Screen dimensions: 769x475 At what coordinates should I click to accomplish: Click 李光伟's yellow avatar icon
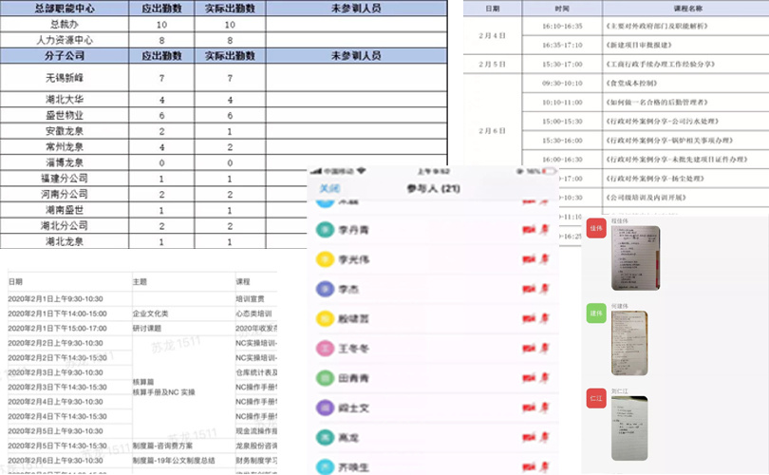(324, 258)
